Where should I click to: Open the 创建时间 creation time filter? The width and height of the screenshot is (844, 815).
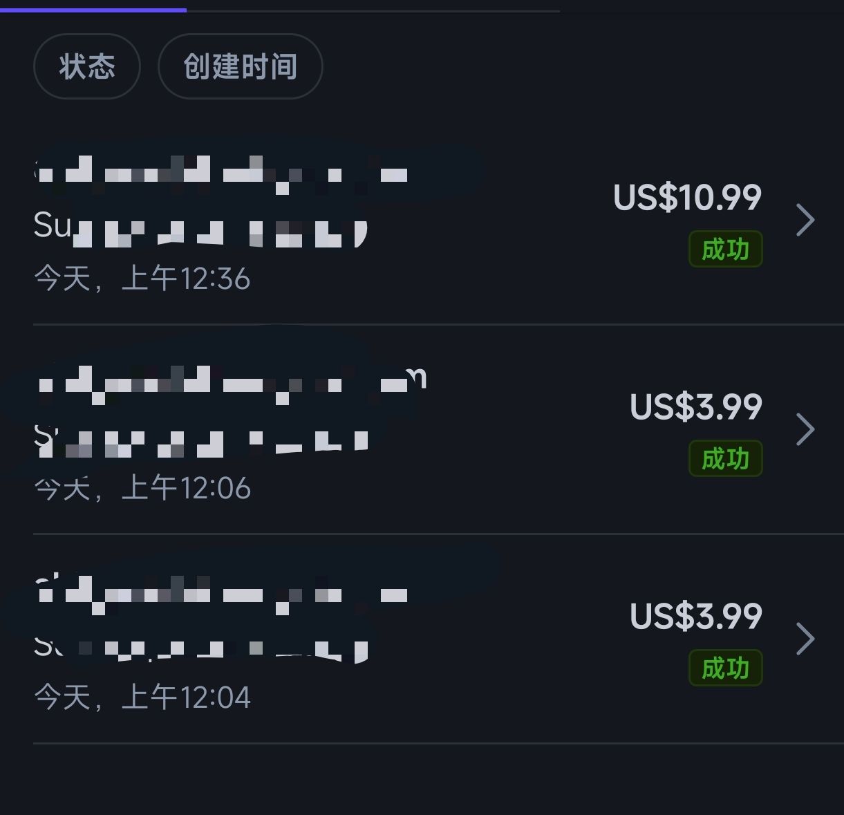pos(240,66)
